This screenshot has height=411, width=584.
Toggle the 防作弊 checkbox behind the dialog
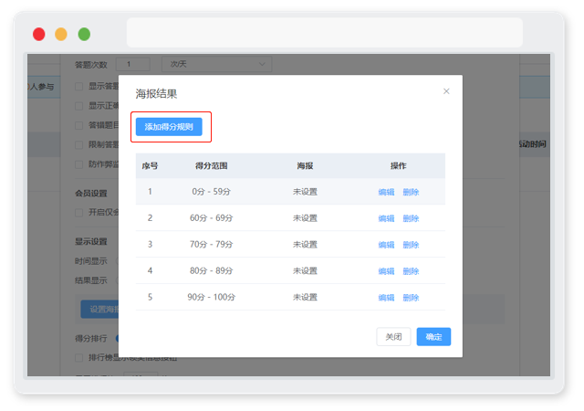(79, 164)
